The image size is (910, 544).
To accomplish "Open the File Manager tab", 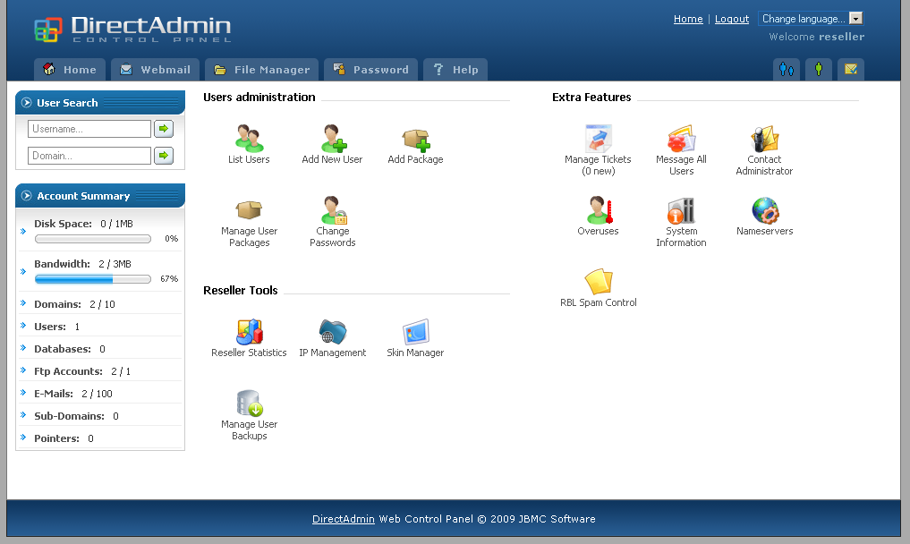I will click(262, 70).
